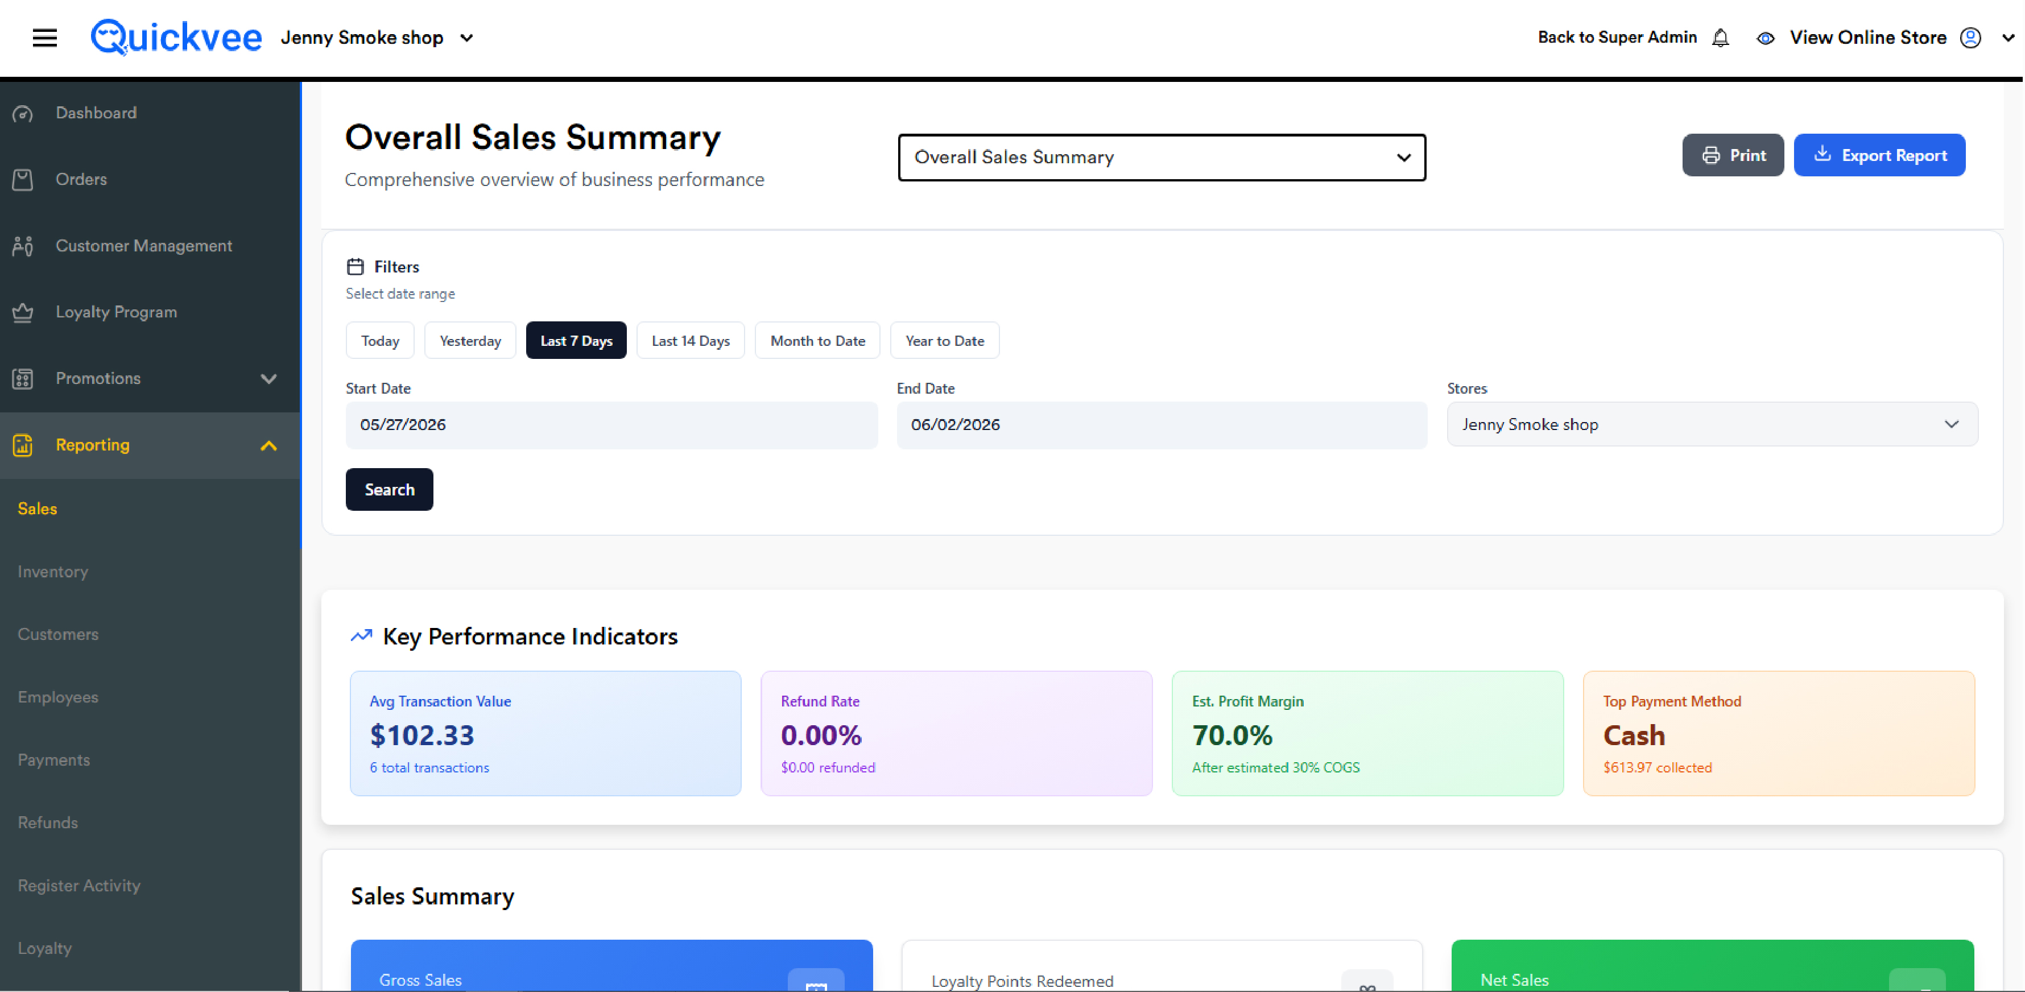The height and width of the screenshot is (992, 2025).
Task: Click the Loyalty Points Redeemed card icon
Action: (1367, 982)
